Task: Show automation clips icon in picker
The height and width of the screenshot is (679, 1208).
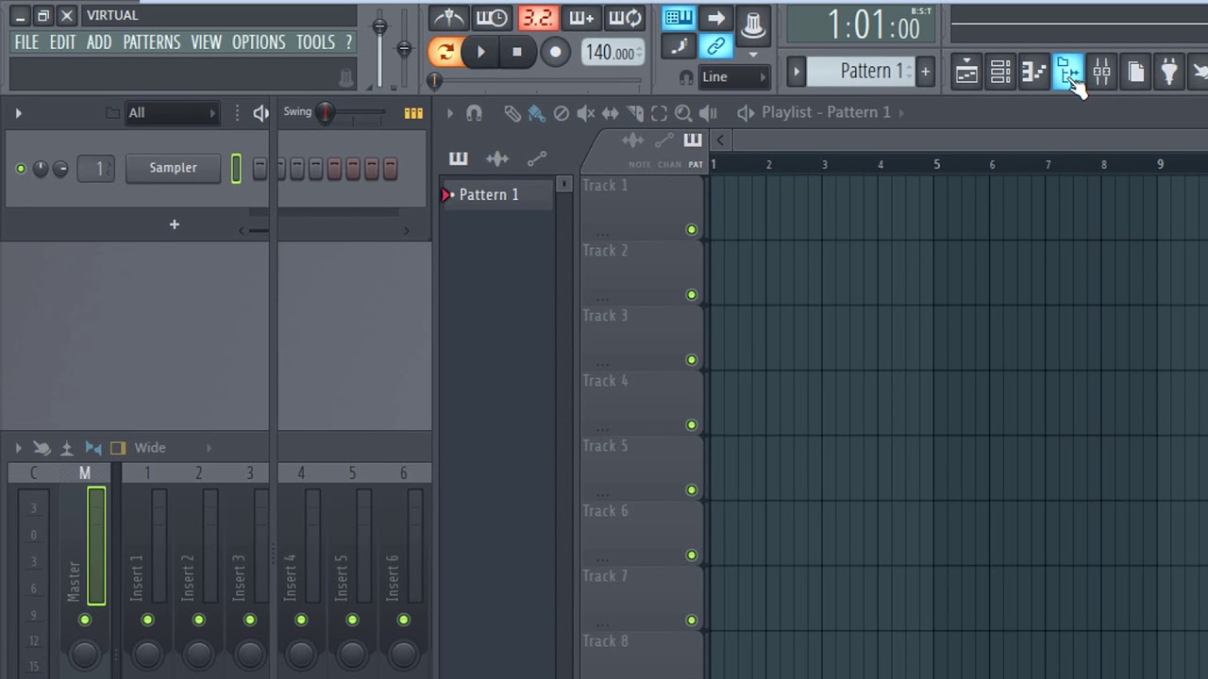Action: 536,158
